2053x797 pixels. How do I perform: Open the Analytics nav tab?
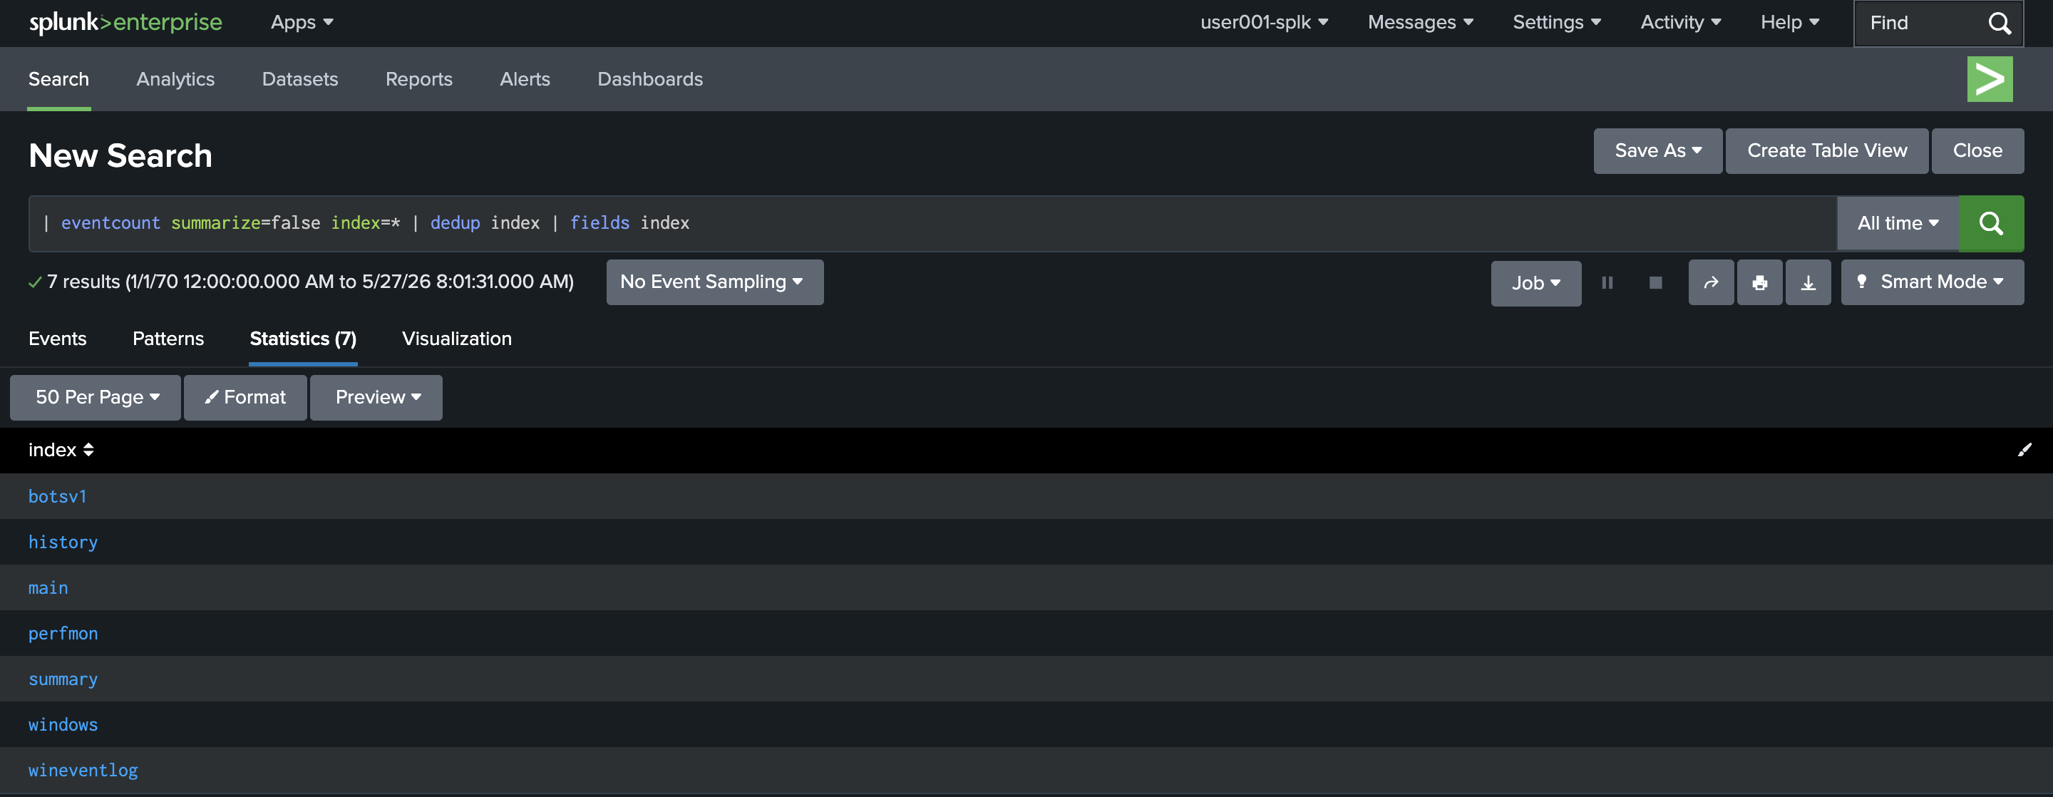point(175,79)
